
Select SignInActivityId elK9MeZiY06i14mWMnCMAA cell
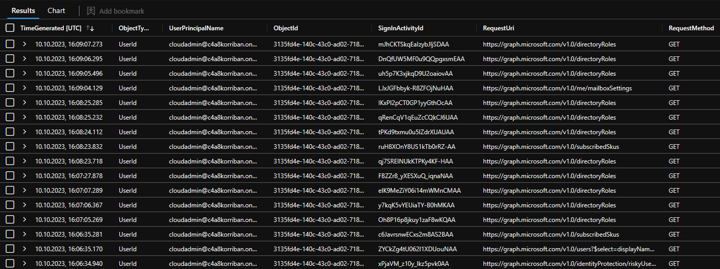click(420, 191)
